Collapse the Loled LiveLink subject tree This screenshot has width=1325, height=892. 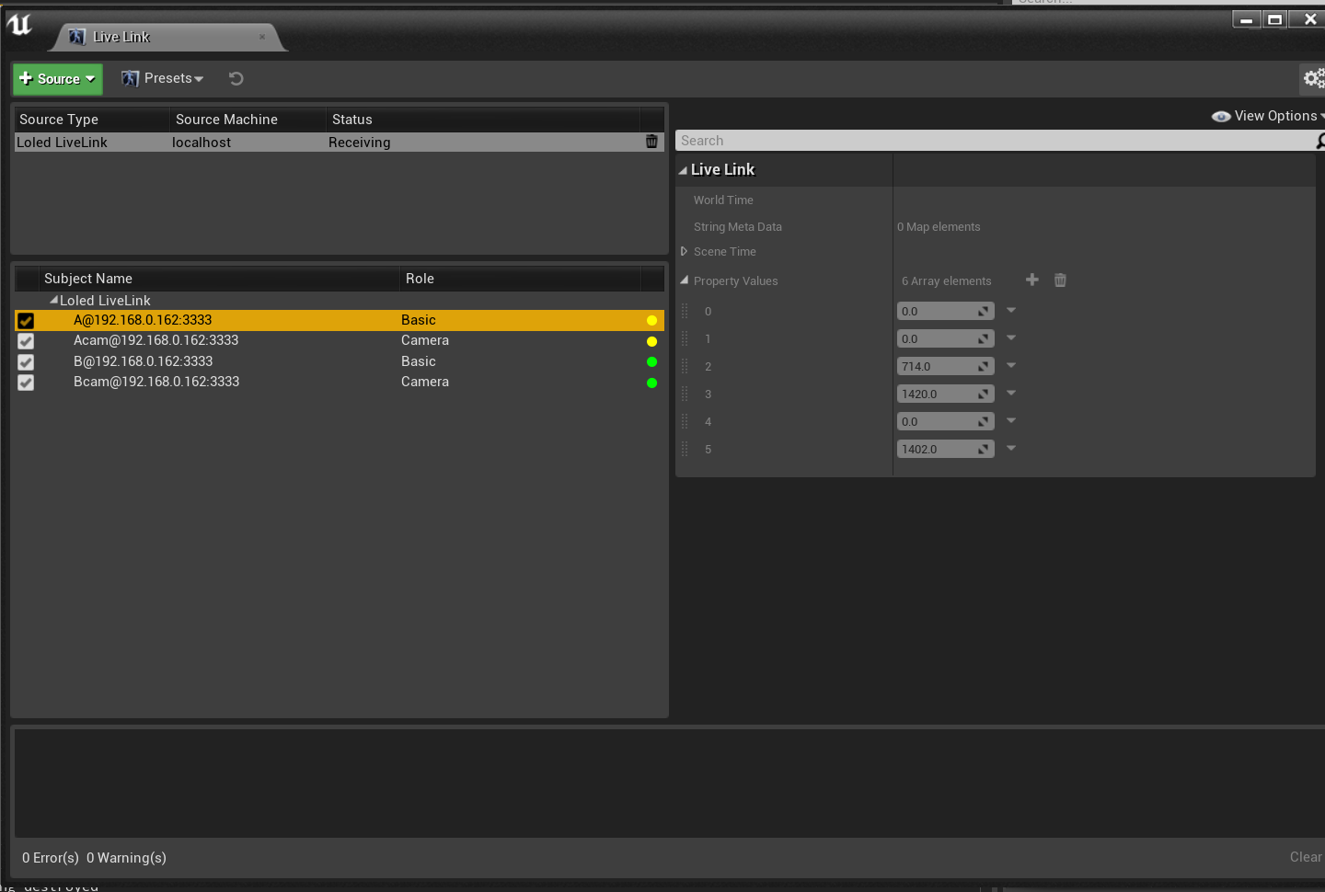click(53, 301)
